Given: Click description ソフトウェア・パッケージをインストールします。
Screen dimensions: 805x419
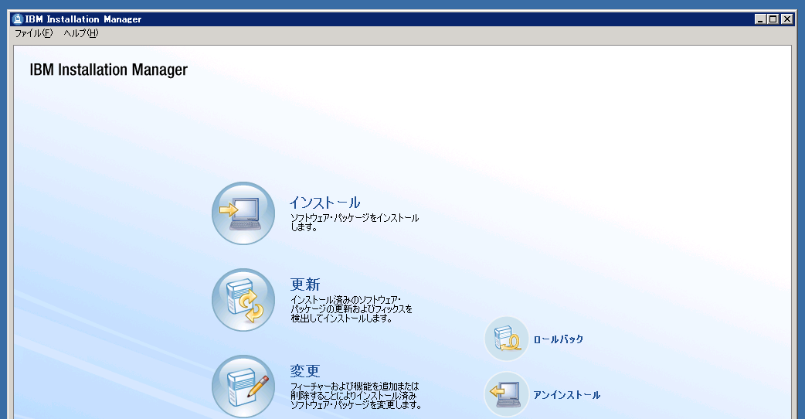Looking at the screenshot, I should [355, 223].
